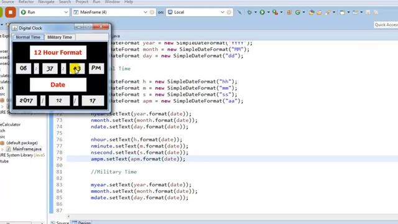
Task: Open the Run menu in menu bar
Action: click(96, 2)
